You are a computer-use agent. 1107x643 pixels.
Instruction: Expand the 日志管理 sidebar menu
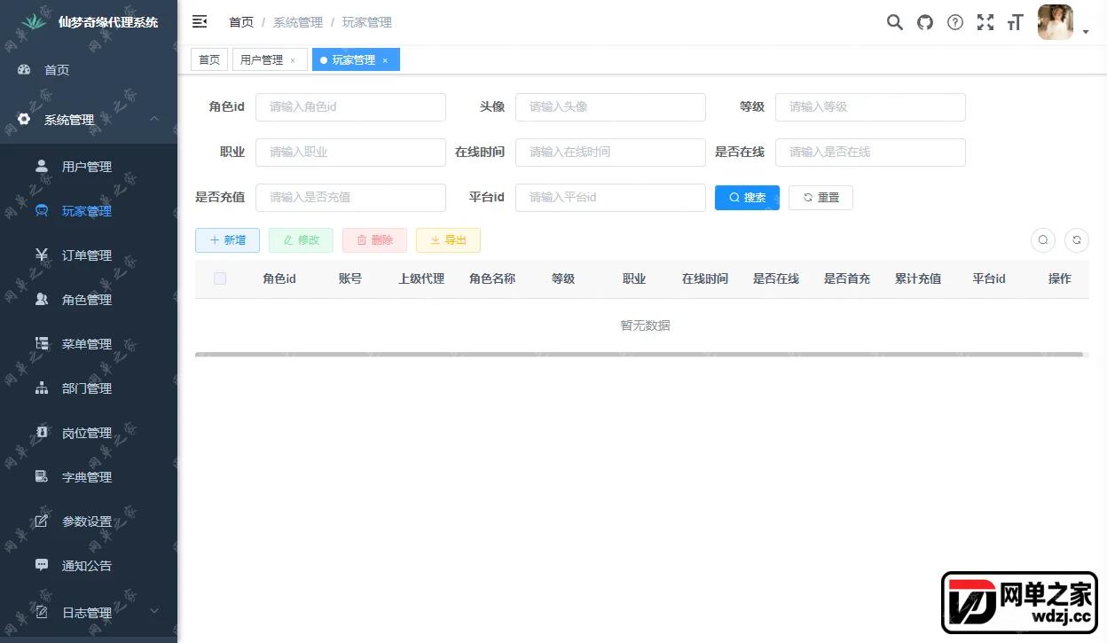point(89,612)
